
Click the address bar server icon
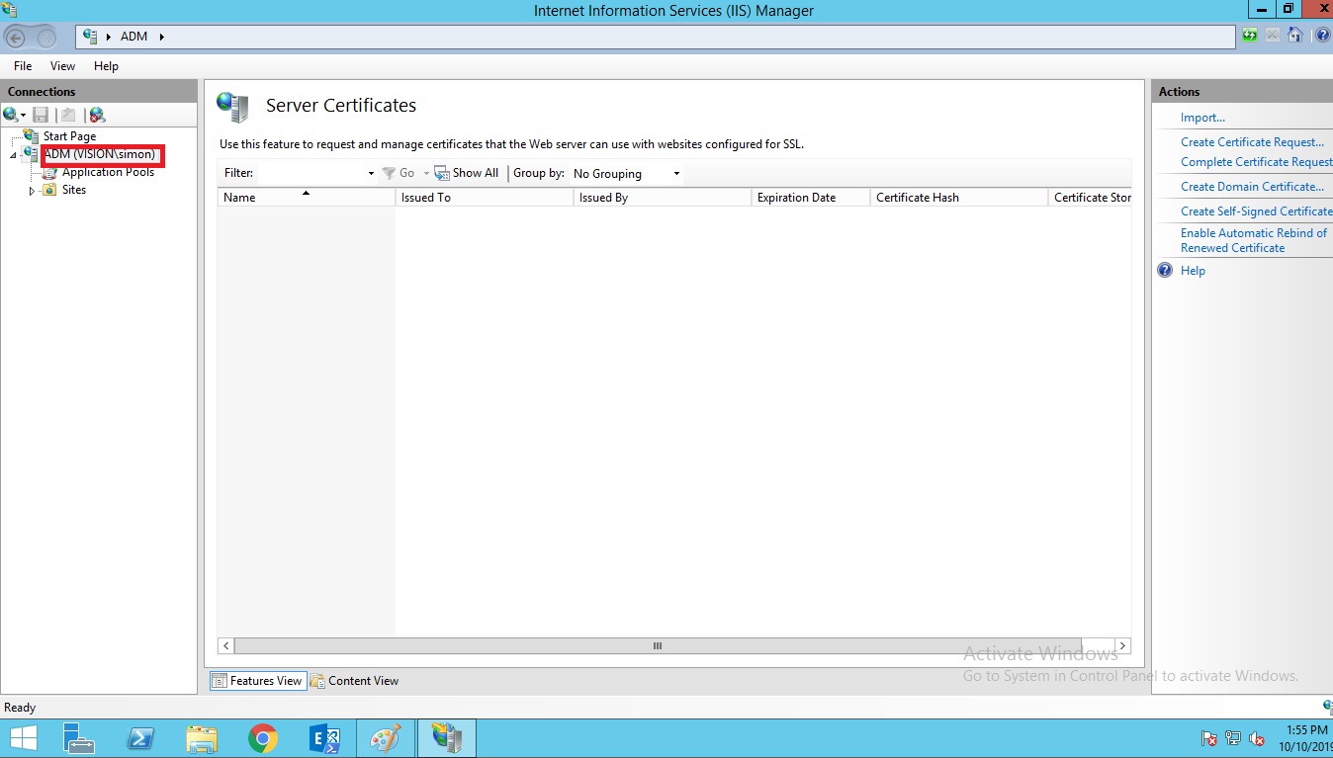pyautogui.click(x=91, y=37)
